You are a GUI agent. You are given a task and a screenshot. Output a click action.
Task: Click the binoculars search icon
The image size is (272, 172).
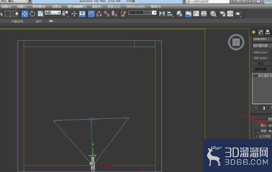tap(232, 1)
